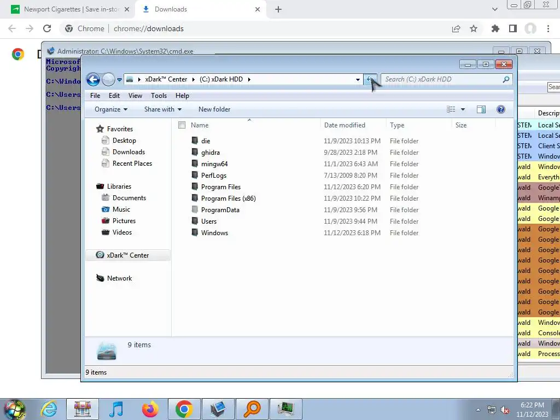Screen dimensions: 560x420
Task: Select the mingw64 folder icon
Action: [195, 164]
